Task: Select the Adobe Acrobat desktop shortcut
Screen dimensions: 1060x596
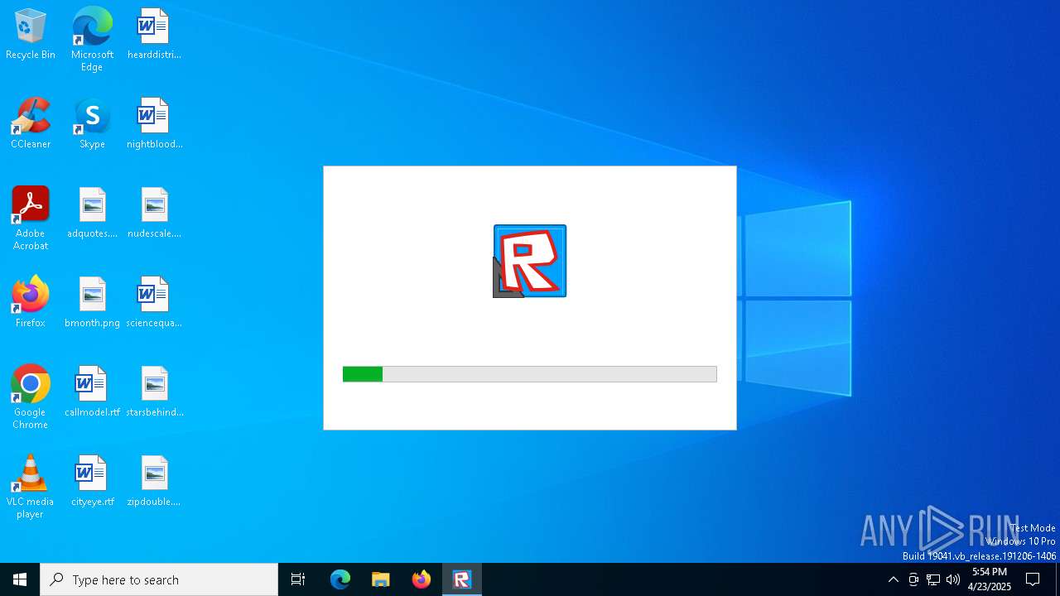Action: tap(31, 219)
